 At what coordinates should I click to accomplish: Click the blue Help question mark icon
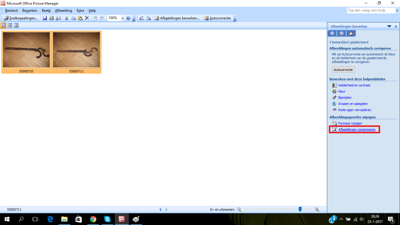(128, 18)
